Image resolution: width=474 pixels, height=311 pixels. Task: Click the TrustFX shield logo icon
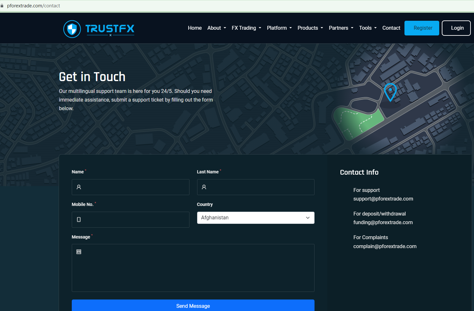(72, 29)
